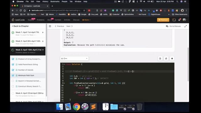The image size is (201, 113).
Task: Click the Premium button
Action: [x=163, y=20]
